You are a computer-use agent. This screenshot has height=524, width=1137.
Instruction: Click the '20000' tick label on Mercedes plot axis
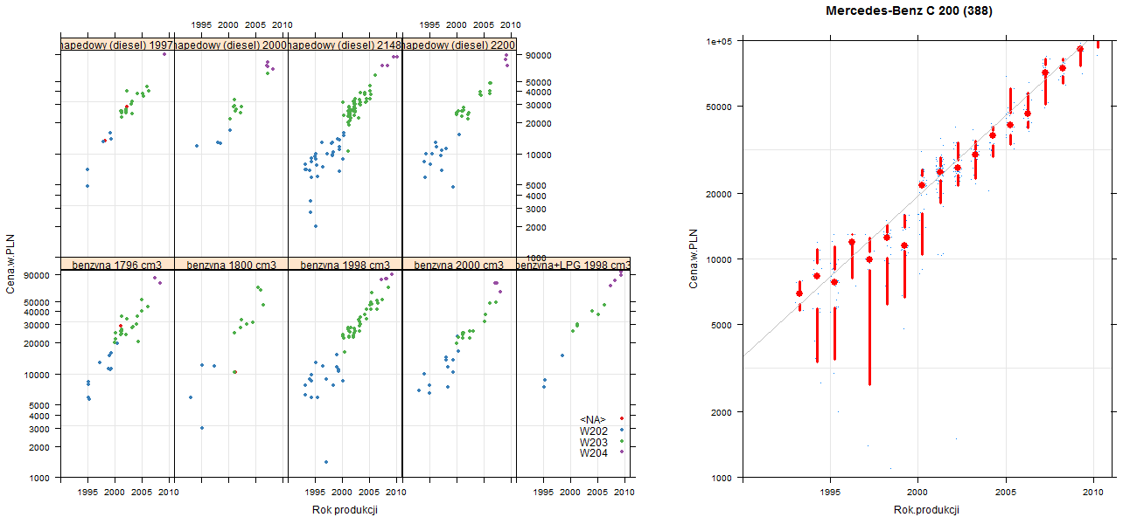point(718,194)
